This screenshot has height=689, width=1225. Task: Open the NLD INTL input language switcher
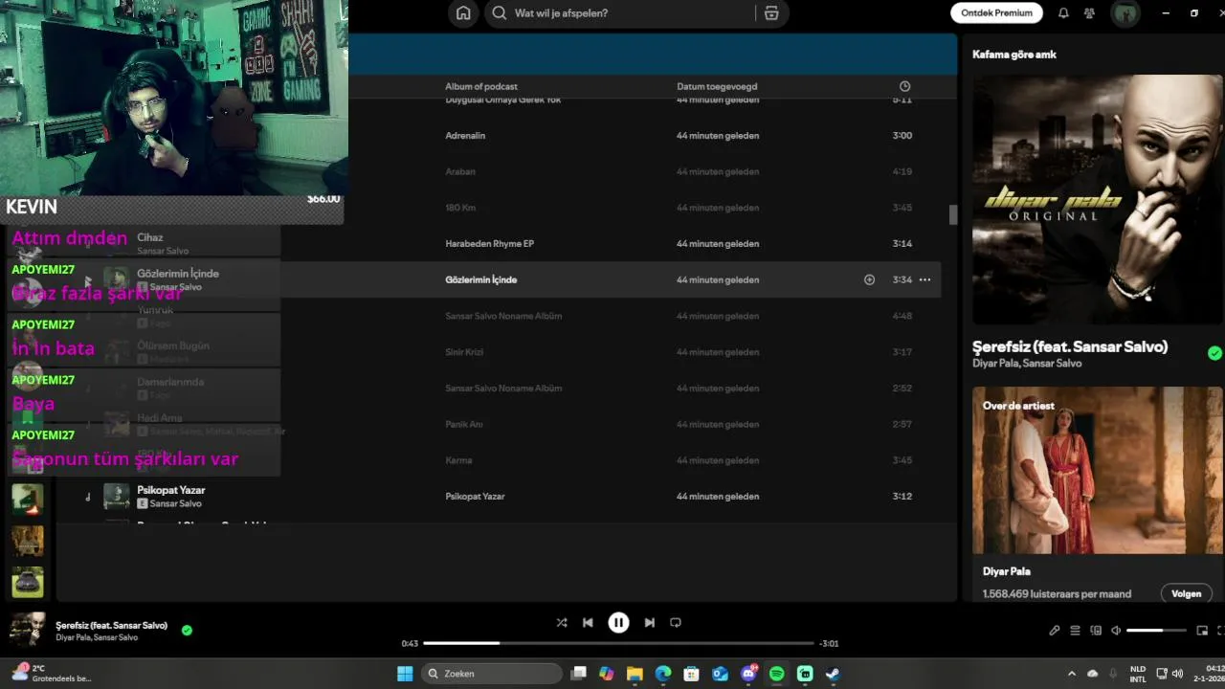click(x=1138, y=674)
